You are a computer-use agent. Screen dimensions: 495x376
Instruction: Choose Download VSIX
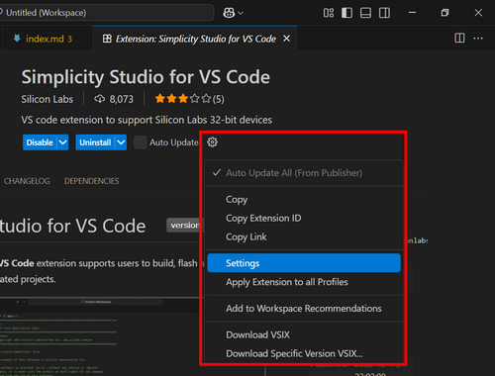pos(304,334)
